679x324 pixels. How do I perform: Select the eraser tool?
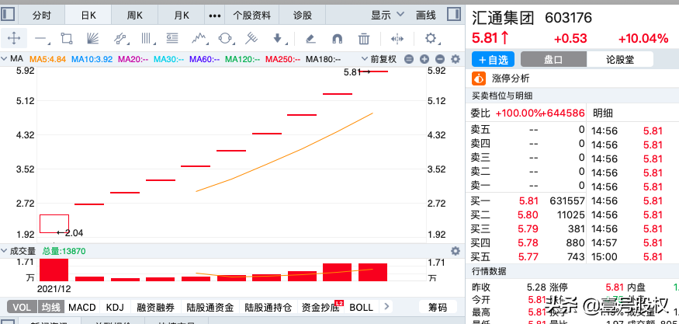[310, 39]
